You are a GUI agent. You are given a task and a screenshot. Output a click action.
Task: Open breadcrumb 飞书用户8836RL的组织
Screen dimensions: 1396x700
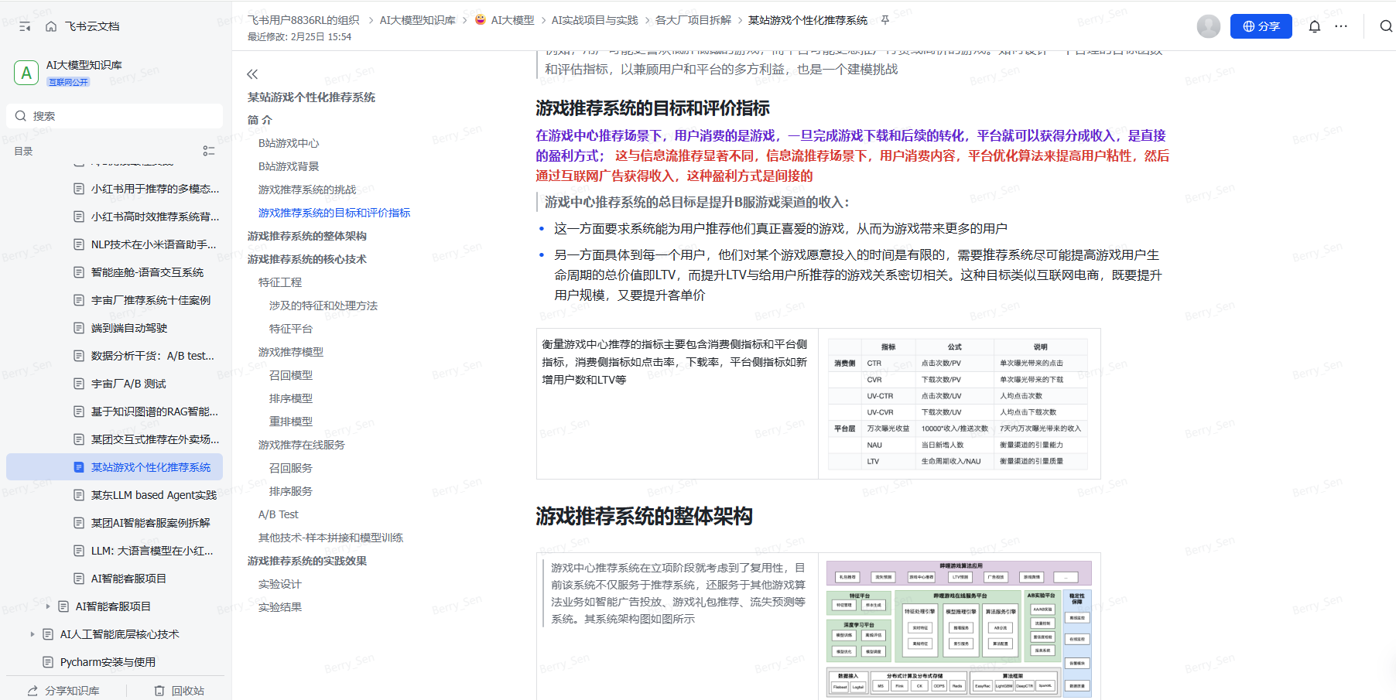pyautogui.click(x=303, y=20)
